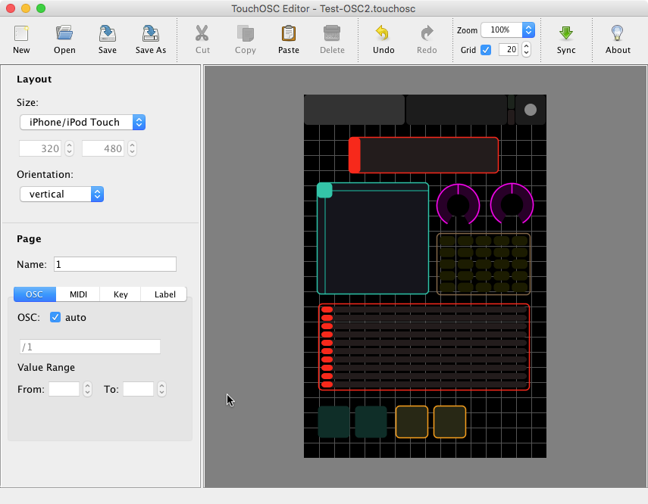The image size is (648, 504).
Task: Disable the OSC auto checkbox
Action: (55, 317)
